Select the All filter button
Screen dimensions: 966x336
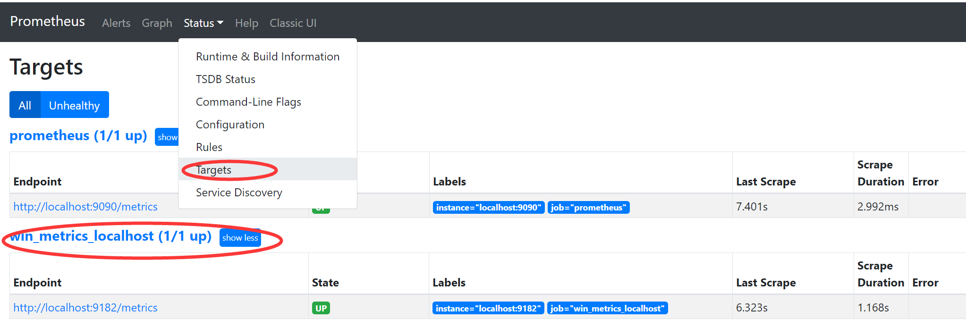point(25,105)
